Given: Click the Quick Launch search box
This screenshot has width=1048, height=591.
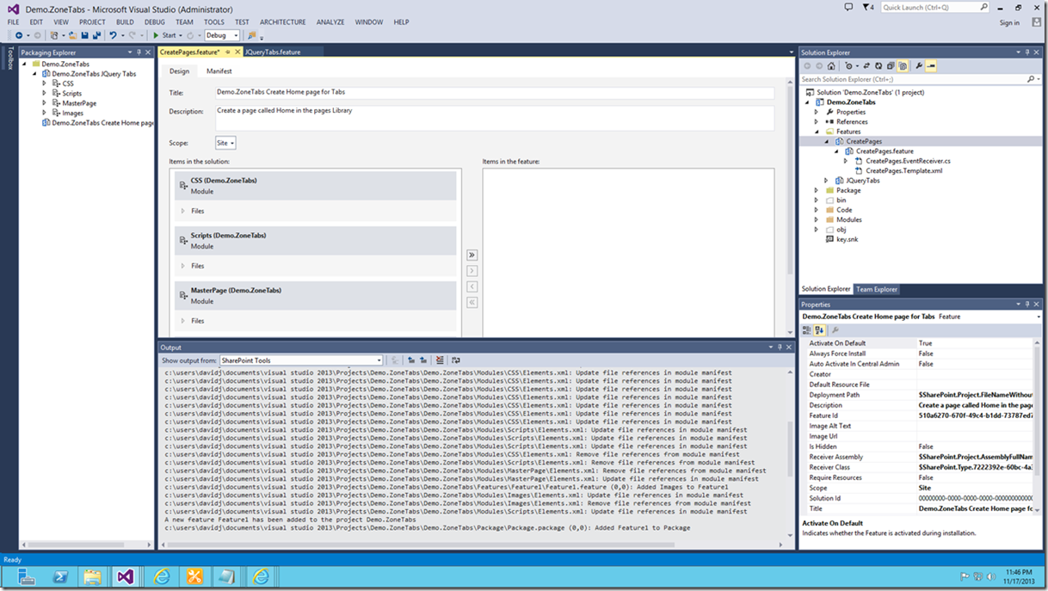Looking at the screenshot, I should (934, 7).
